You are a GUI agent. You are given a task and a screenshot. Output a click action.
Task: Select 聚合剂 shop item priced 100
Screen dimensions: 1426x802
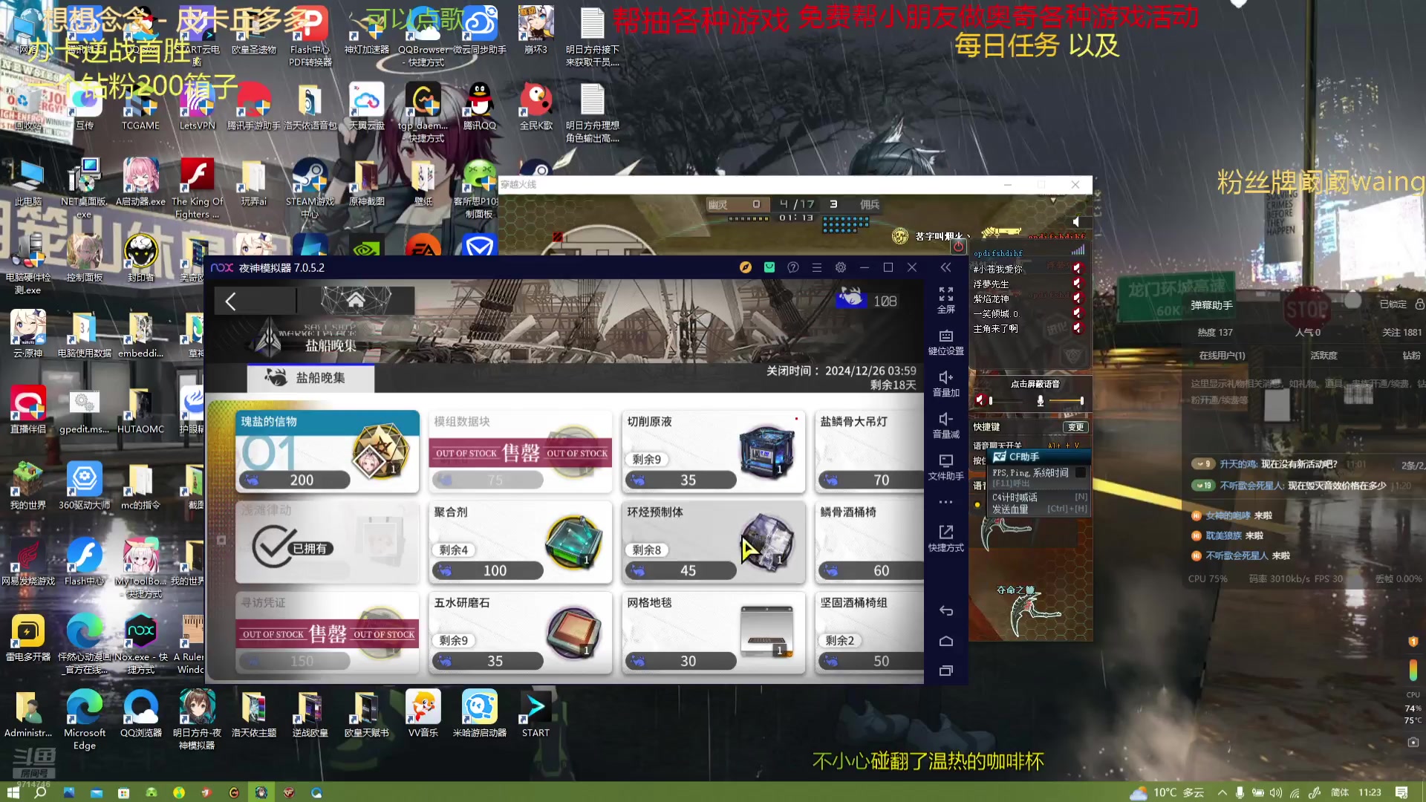tap(520, 542)
